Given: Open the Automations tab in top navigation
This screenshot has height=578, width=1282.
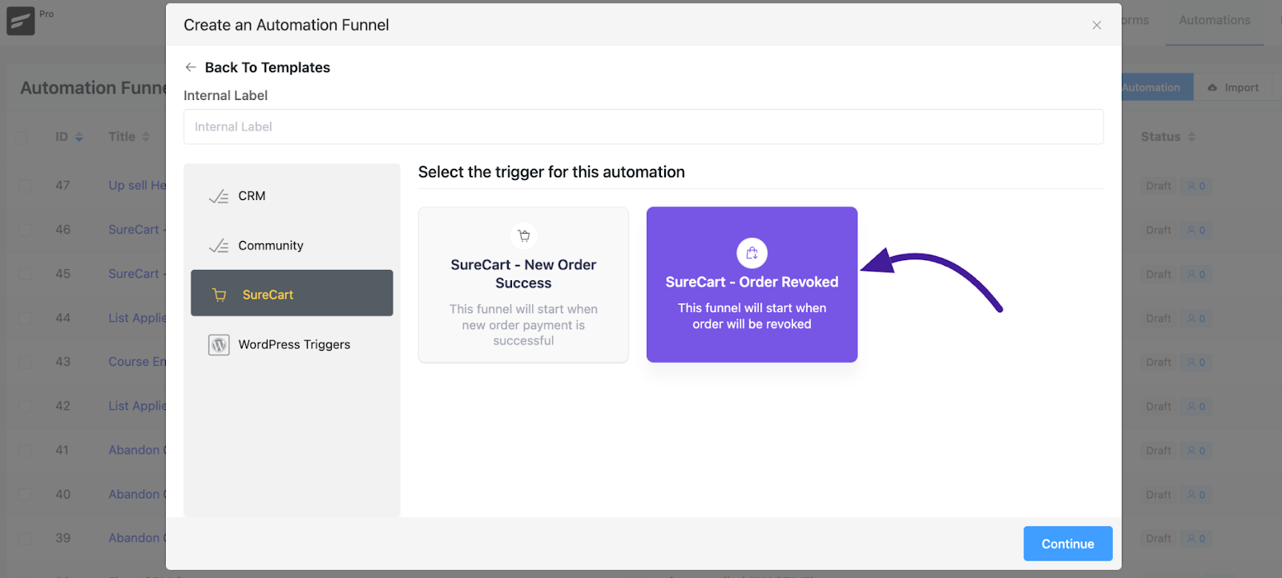Looking at the screenshot, I should [1214, 21].
